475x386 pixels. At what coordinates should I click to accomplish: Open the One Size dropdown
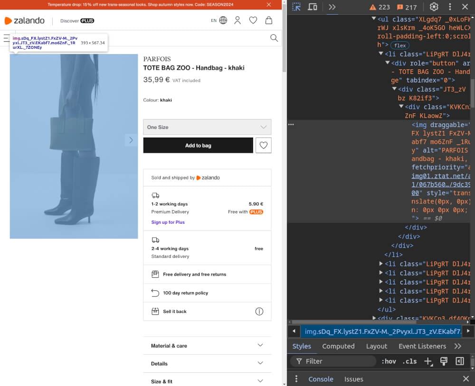coord(207,127)
